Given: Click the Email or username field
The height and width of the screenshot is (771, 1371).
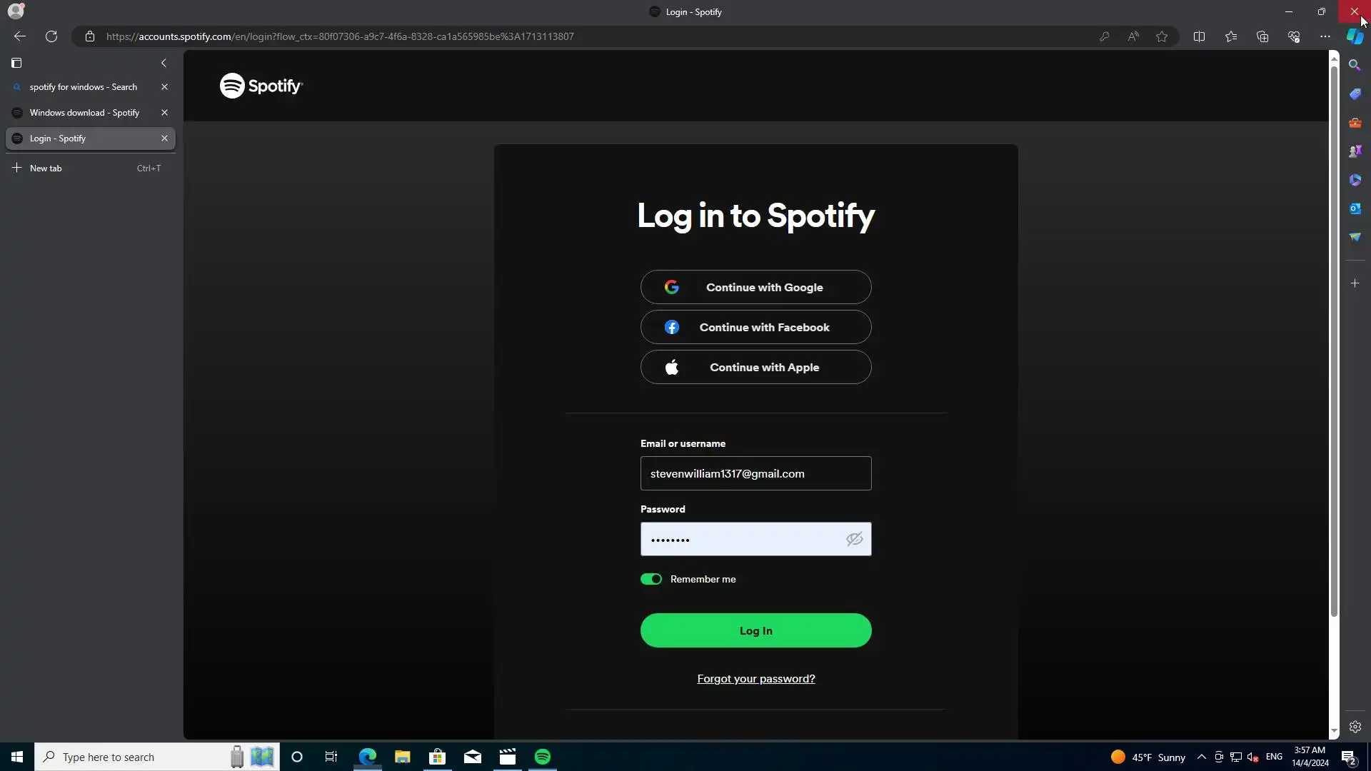Looking at the screenshot, I should tap(755, 473).
